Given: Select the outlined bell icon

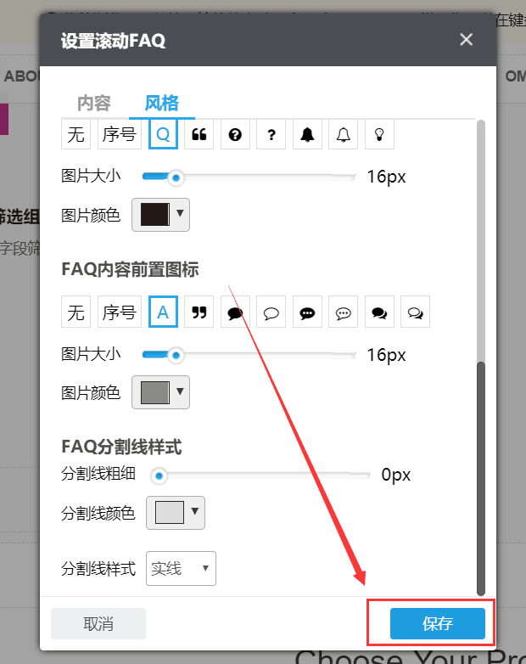Looking at the screenshot, I should [x=343, y=135].
